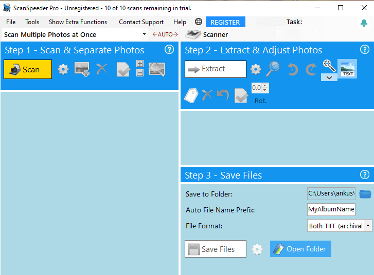374x275 pixels.
Task: Expand the magic wand dropdown chevron
Action: coord(329,77)
